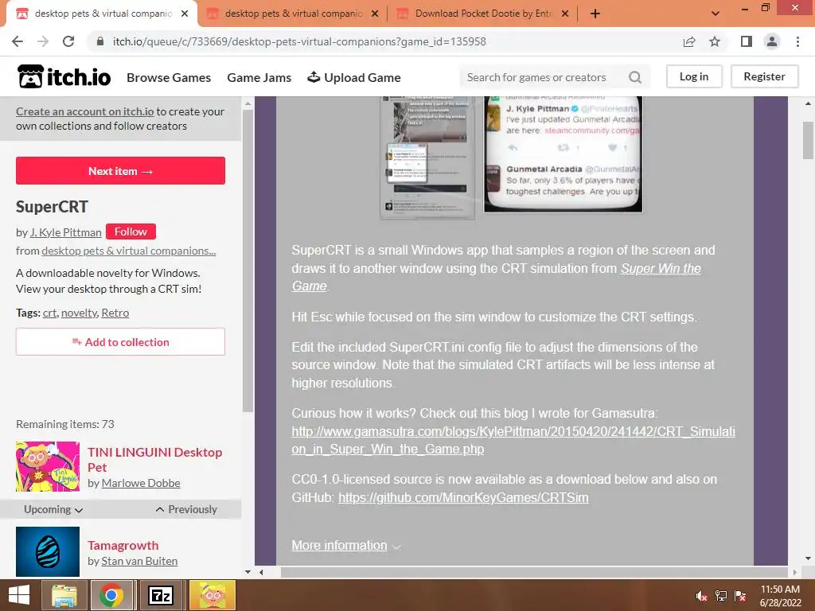
Task: Open desktop pets collection link
Action: click(129, 251)
